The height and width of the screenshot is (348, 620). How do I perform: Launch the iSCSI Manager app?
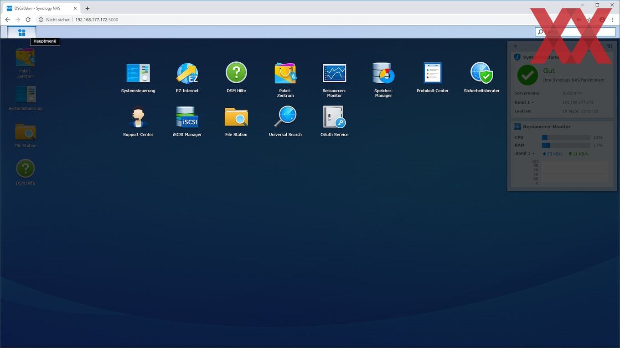(187, 121)
